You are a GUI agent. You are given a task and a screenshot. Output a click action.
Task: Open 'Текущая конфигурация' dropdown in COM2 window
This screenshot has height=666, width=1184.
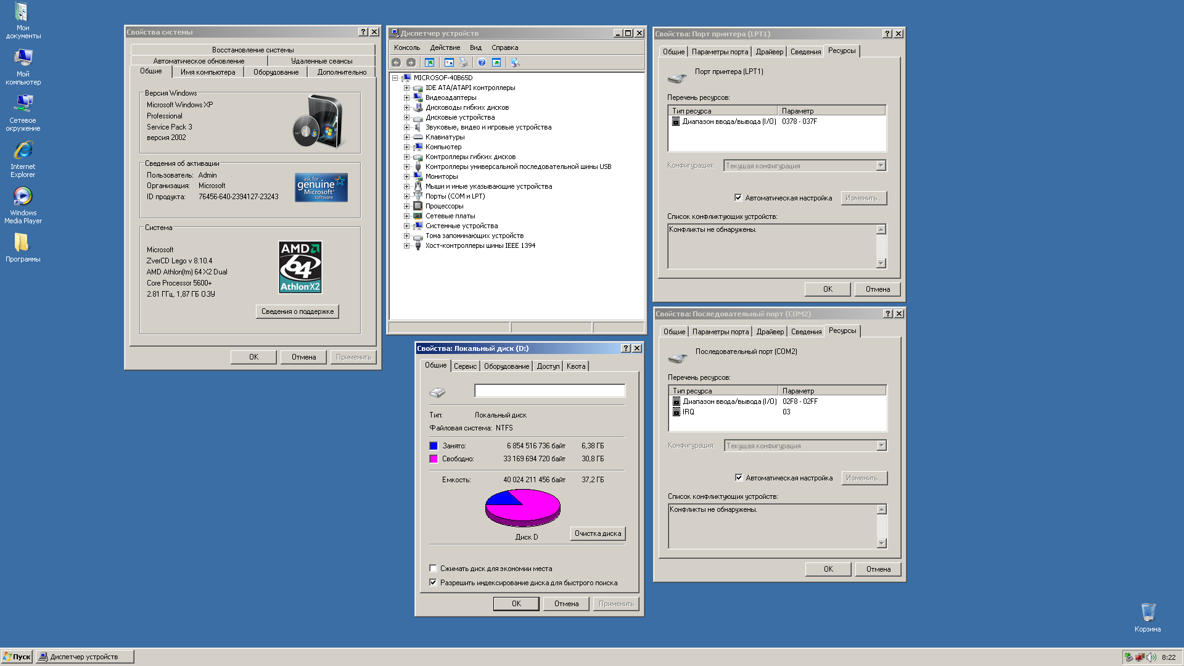point(881,446)
